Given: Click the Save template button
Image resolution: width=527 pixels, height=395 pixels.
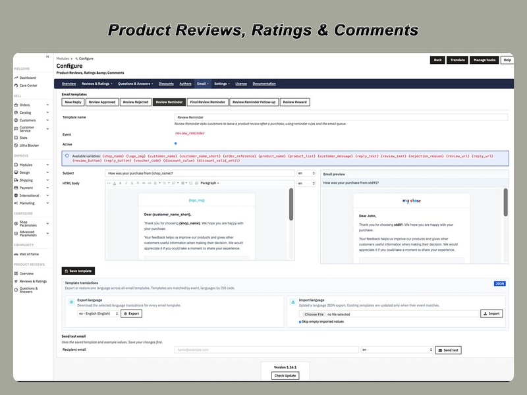Looking at the screenshot, I should point(78,271).
